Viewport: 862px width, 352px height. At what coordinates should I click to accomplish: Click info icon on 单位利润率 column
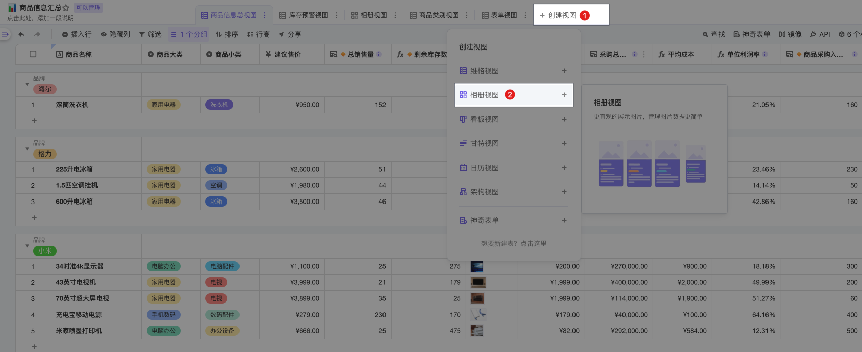click(x=765, y=54)
